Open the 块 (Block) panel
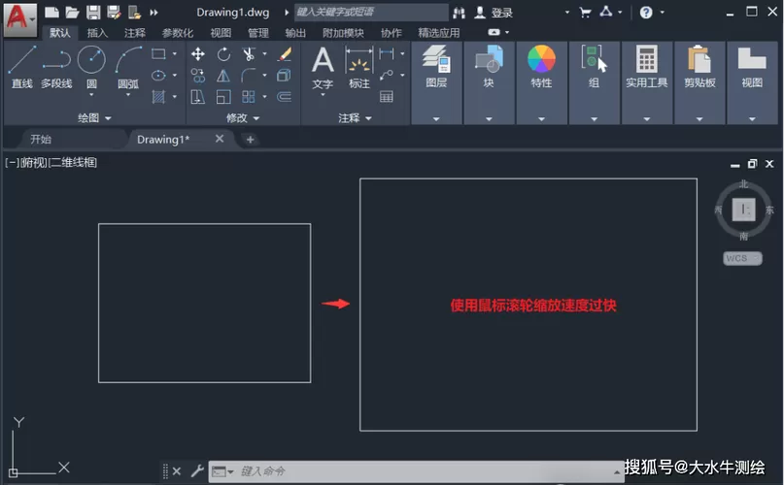This screenshot has width=784, height=485. point(489,66)
